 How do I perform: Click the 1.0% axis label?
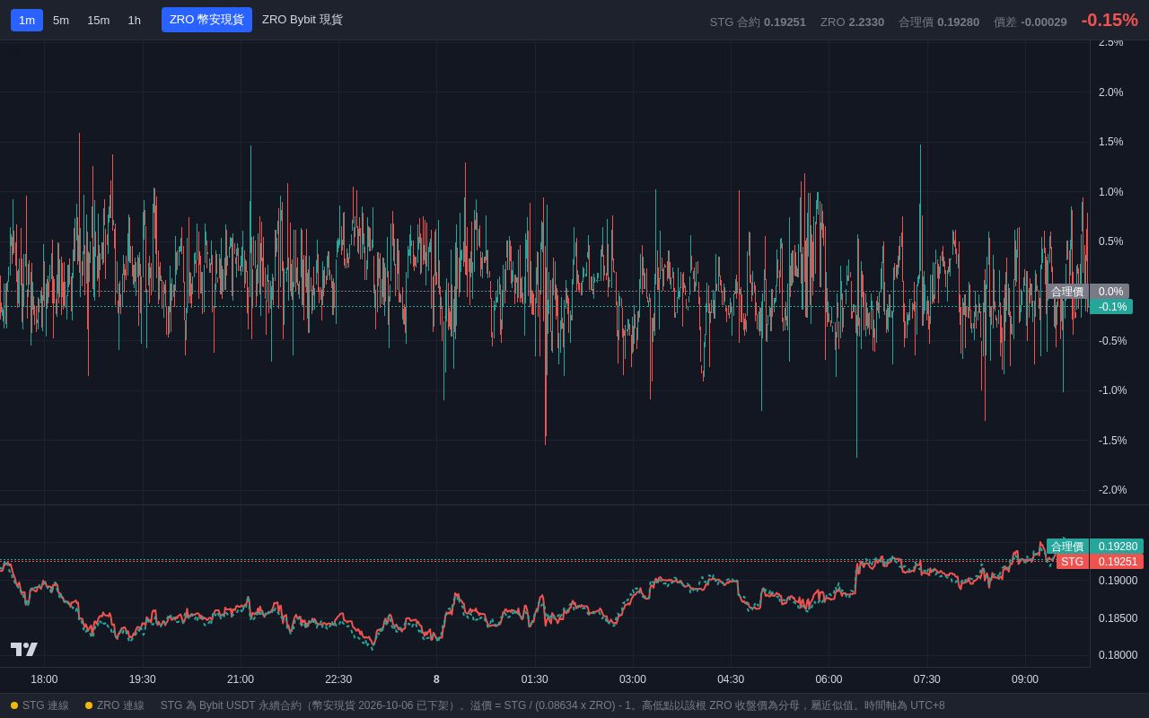pyautogui.click(x=1111, y=192)
